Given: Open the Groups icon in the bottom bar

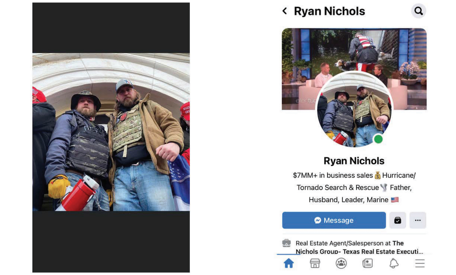Looking at the screenshot, I should tap(341, 263).
